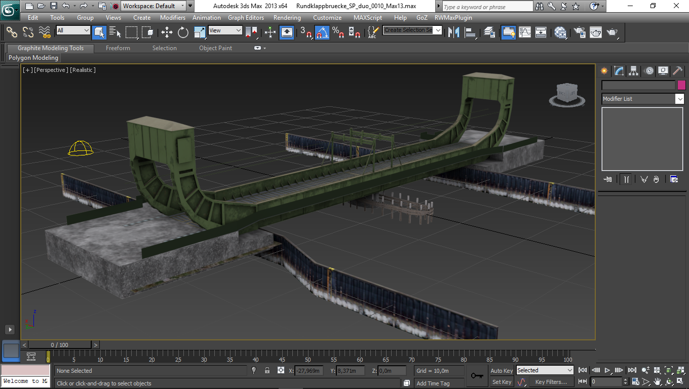Image resolution: width=689 pixels, height=389 pixels.
Task: Open the View reference coordinate dropdown
Action: tap(225, 30)
